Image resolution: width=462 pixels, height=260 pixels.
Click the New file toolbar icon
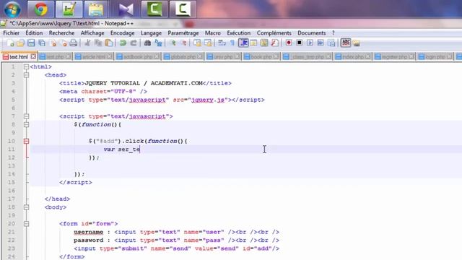pos(10,43)
